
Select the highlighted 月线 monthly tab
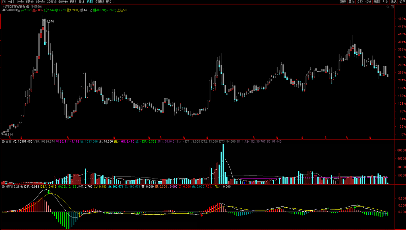[90, 2]
